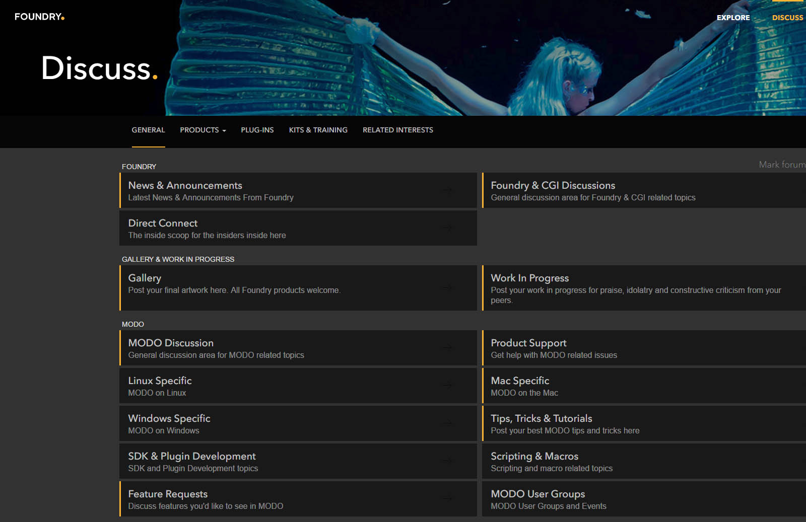Viewport: 806px width, 522px height.
Task: Open the MODO User Groups forum
Action: click(538, 494)
